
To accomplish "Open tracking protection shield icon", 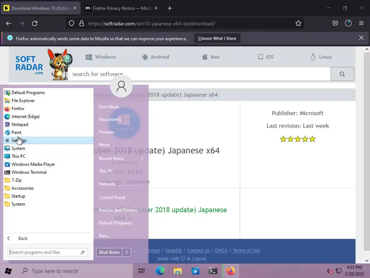I will click(72, 24).
